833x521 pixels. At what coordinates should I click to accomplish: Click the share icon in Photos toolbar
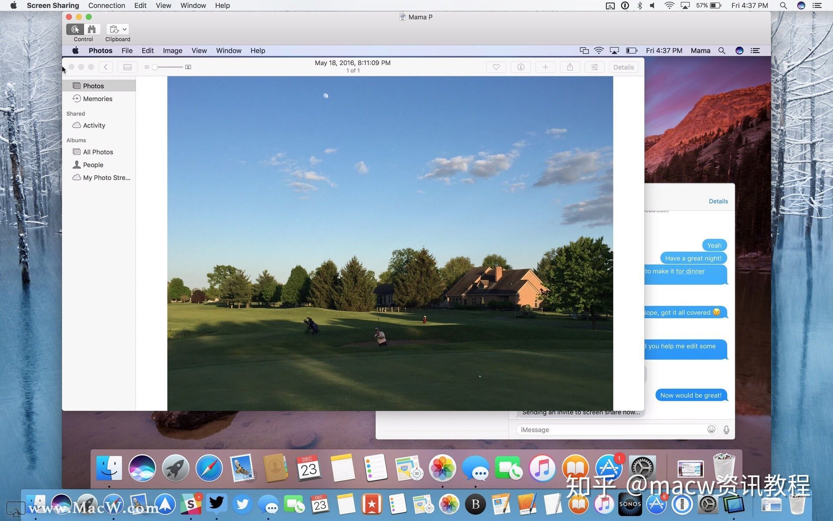[x=569, y=66]
